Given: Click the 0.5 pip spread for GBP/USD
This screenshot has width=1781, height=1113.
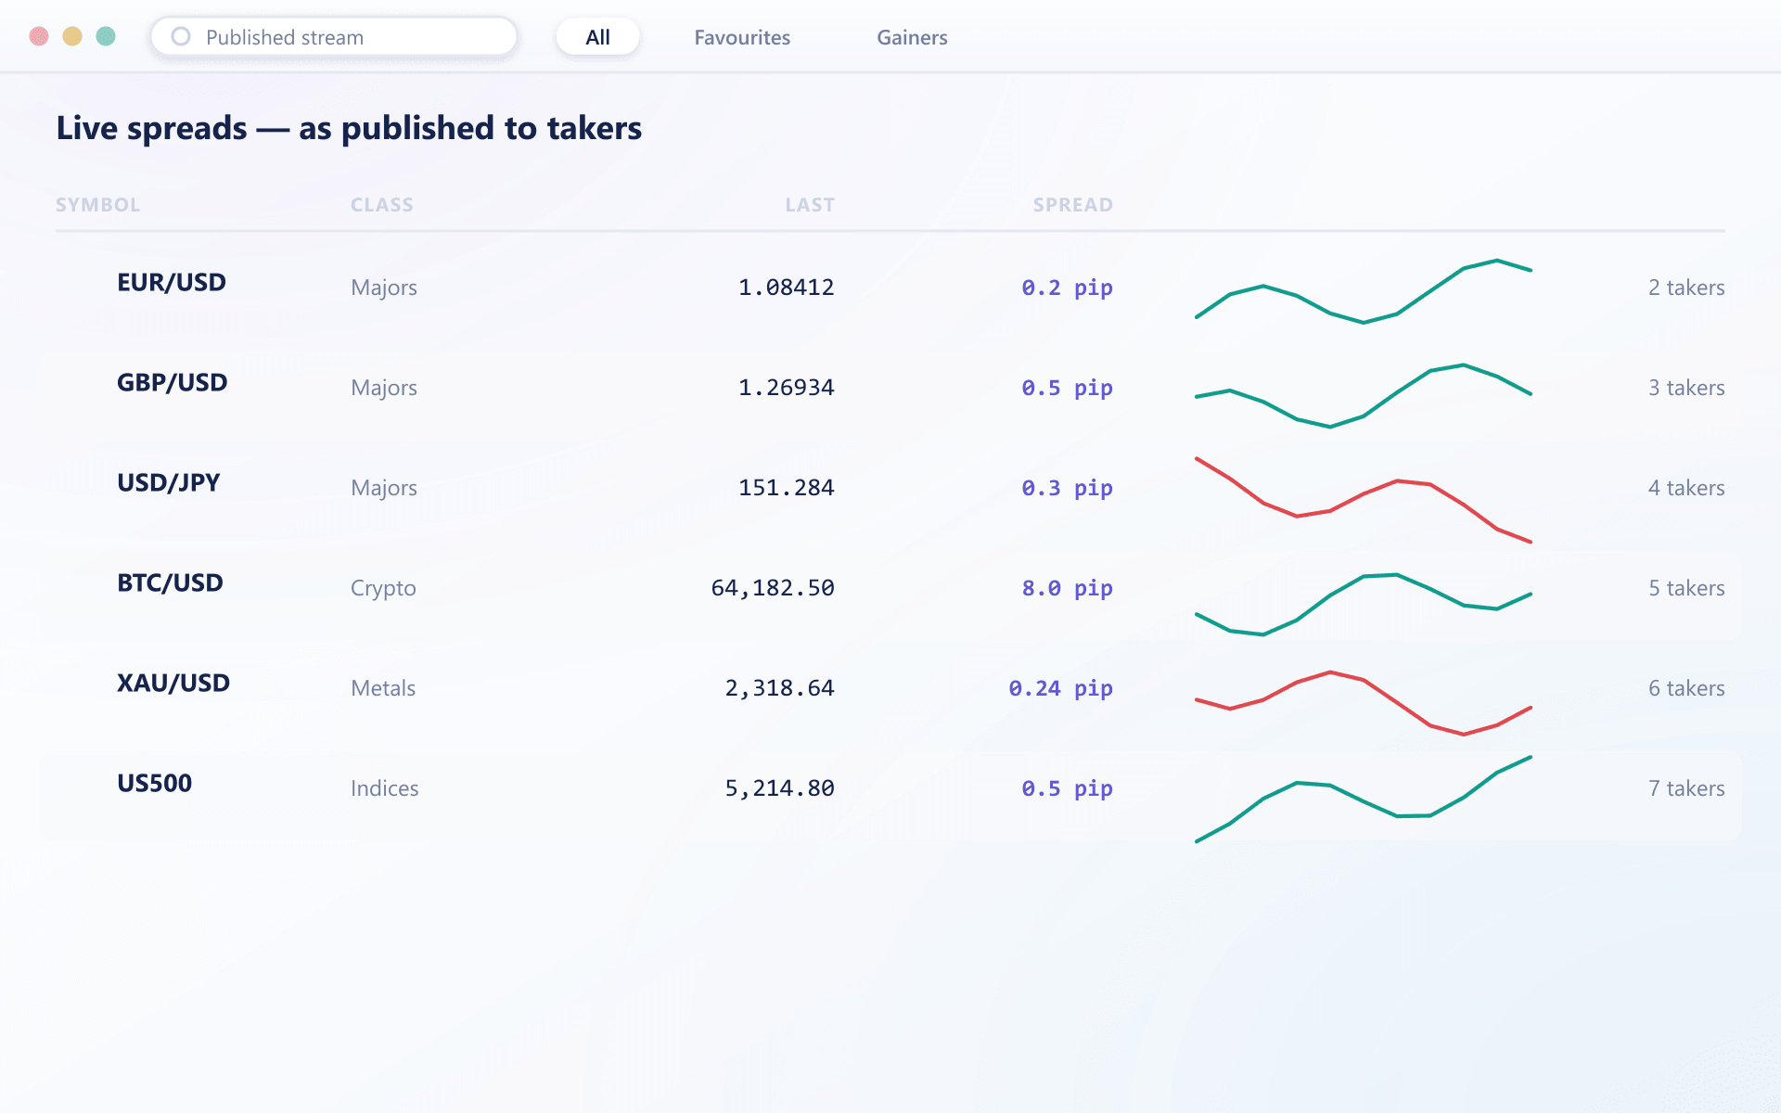Looking at the screenshot, I should [x=1067, y=388].
